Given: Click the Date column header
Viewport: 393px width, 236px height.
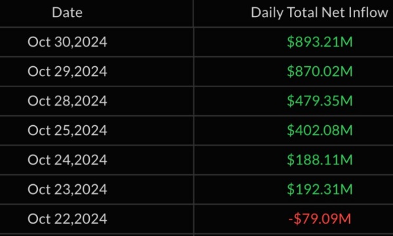Looking at the screenshot, I should coord(67,12).
